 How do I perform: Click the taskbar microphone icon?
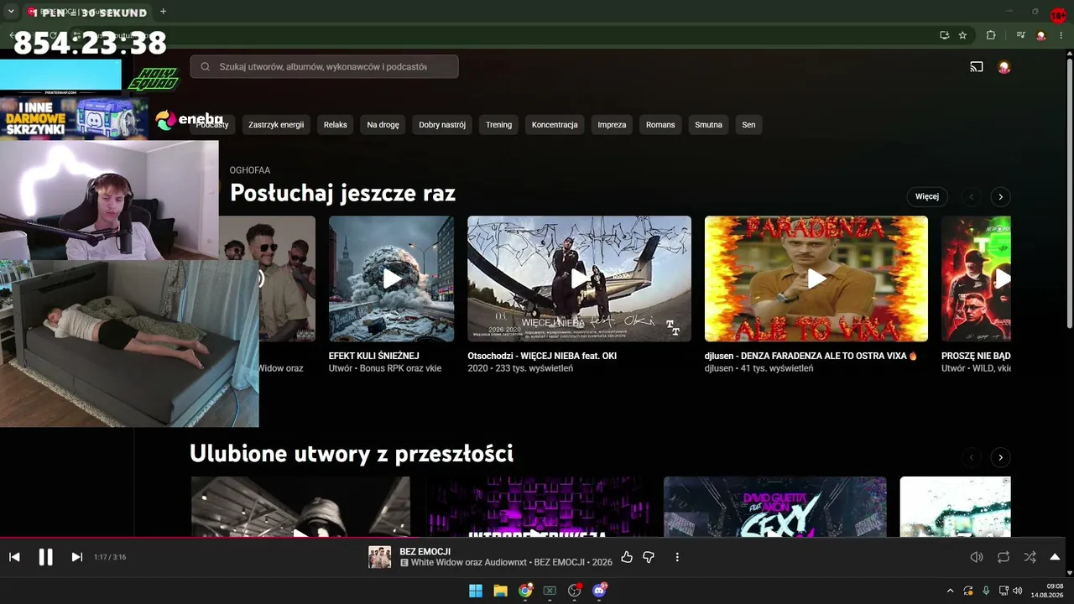986,591
